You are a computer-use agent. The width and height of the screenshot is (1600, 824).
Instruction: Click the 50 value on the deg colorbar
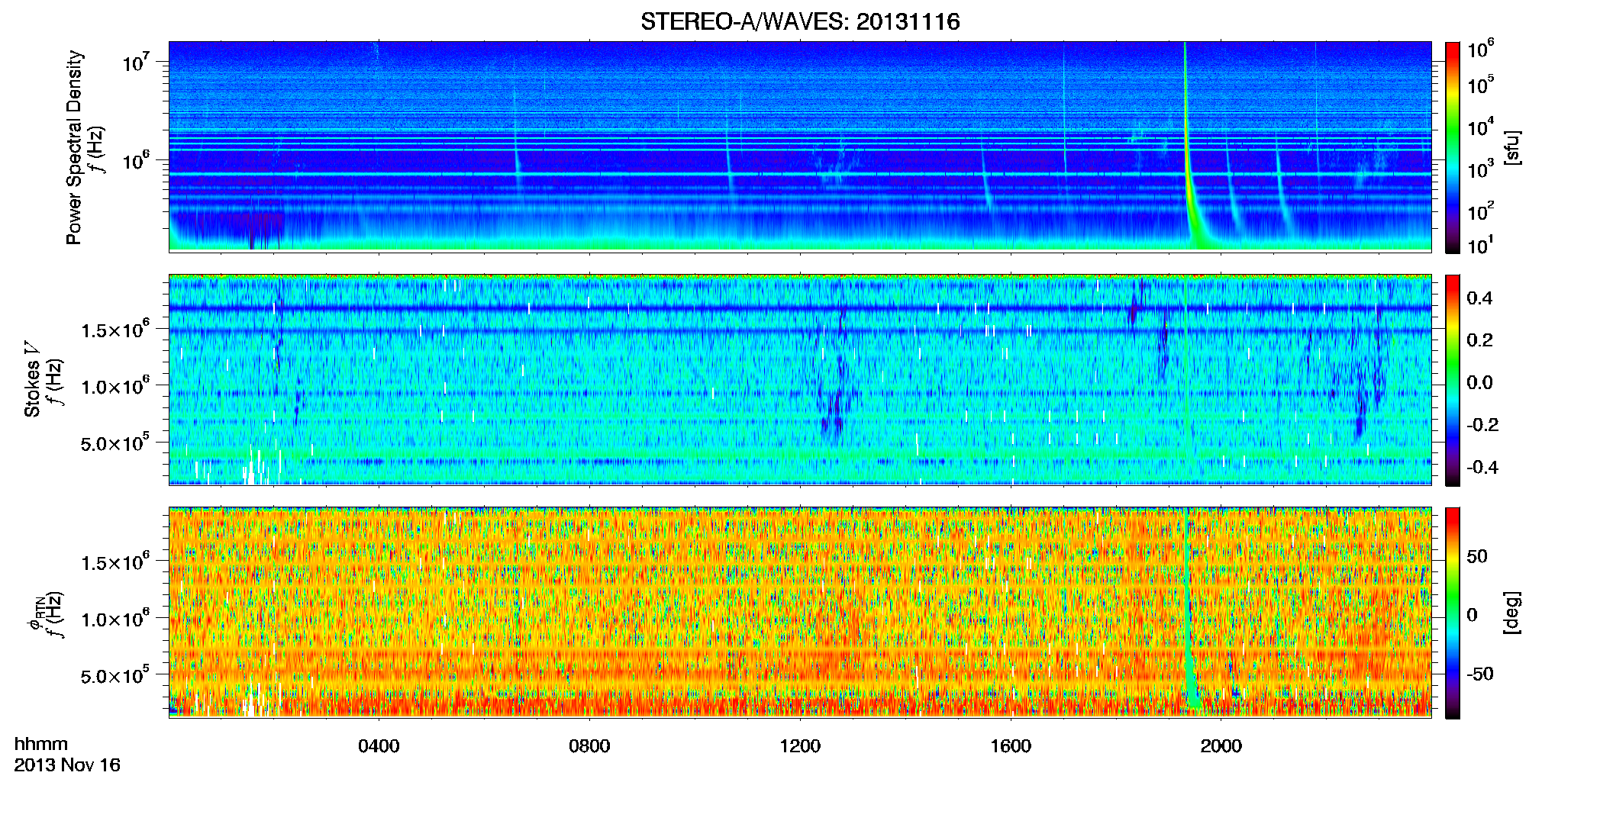(1477, 556)
